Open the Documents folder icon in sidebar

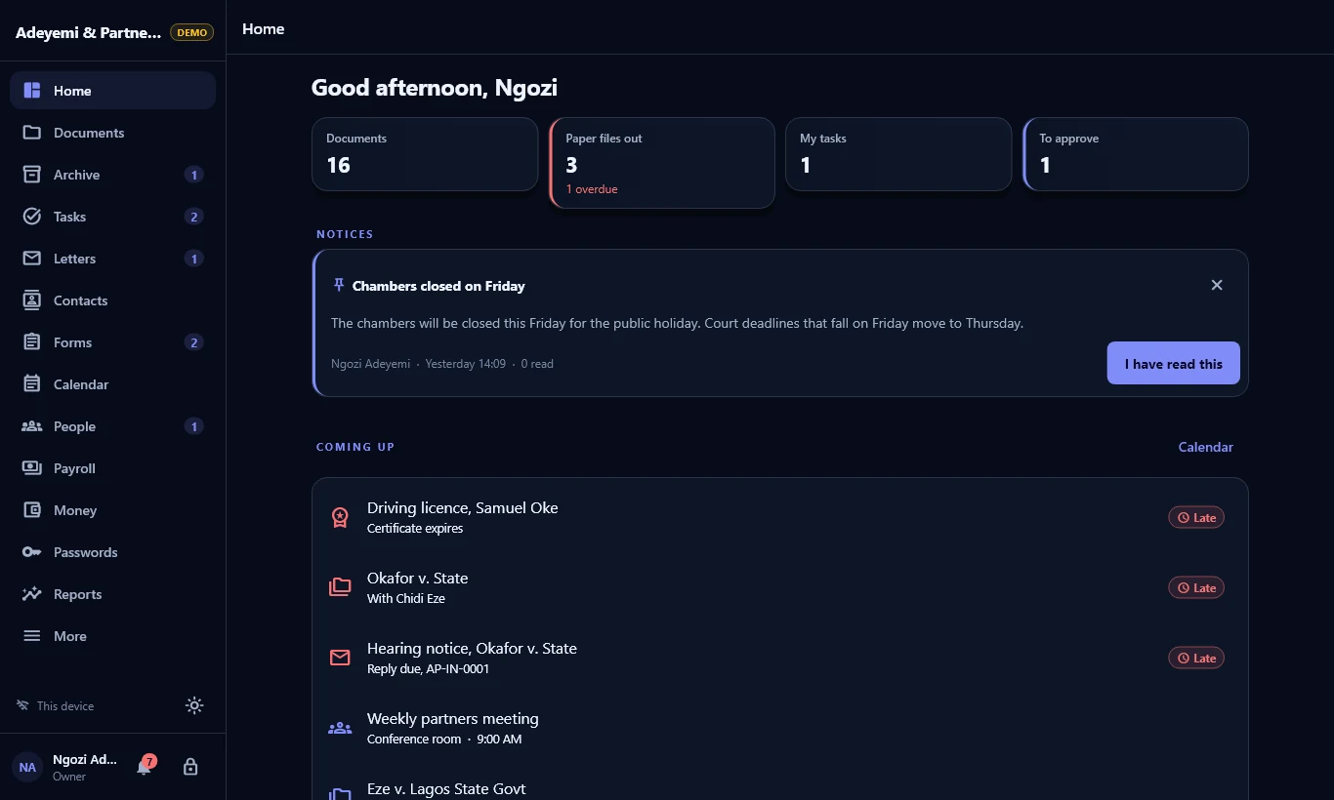click(x=32, y=133)
